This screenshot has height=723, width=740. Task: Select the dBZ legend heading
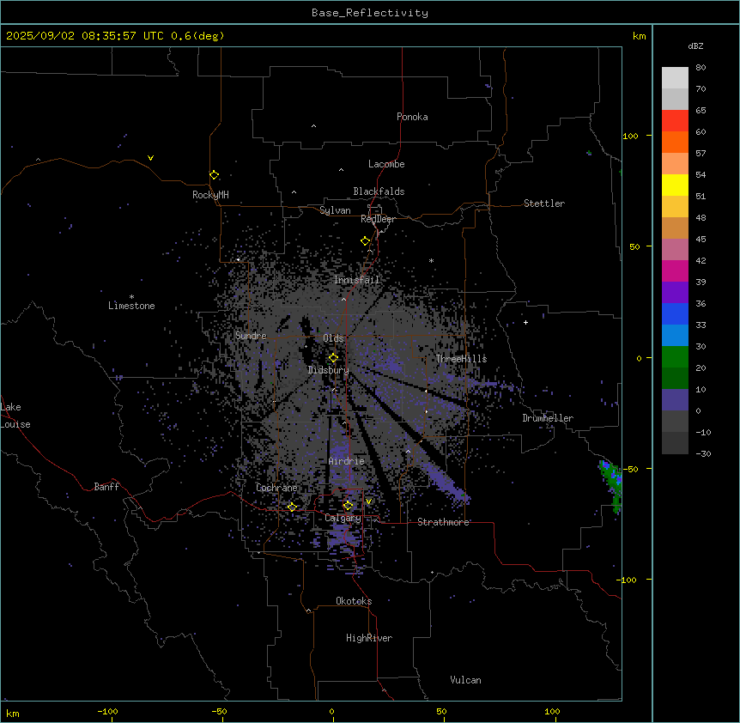point(695,46)
